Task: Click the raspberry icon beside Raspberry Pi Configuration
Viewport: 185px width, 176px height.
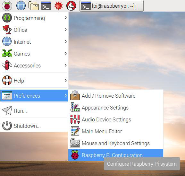Action: click(x=75, y=155)
